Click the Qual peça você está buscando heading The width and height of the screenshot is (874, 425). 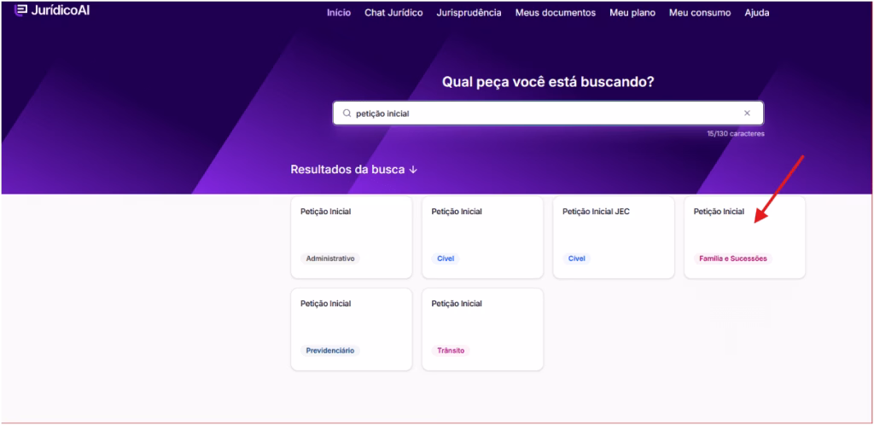[x=548, y=82]
